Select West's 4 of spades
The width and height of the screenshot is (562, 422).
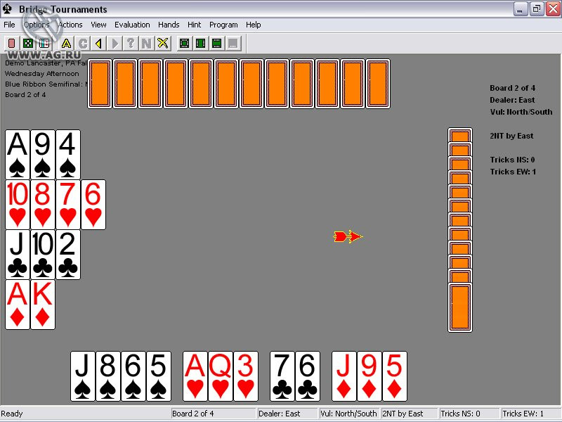68,155
